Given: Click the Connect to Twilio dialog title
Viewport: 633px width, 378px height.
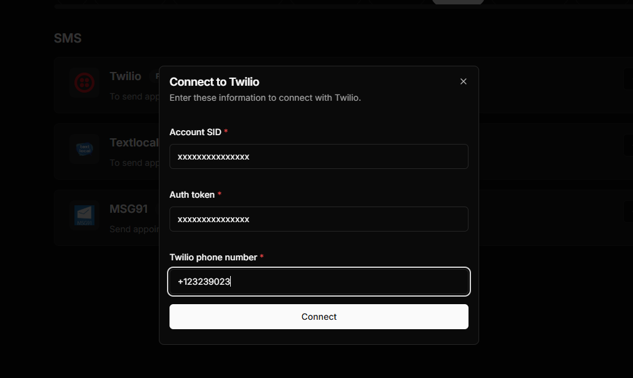Looking at the screenshot, I should (x=215, y=82).
